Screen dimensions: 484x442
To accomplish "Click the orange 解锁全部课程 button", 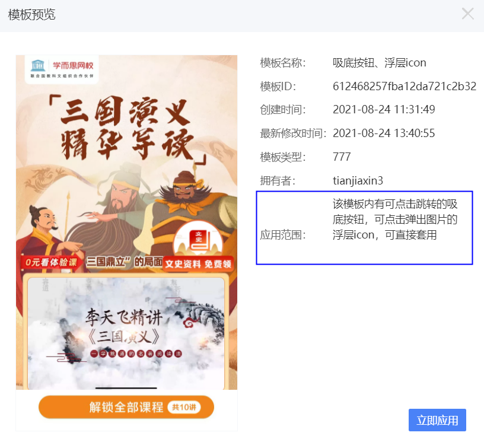I will click(x=126, y=407).
